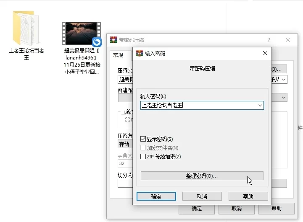The width and height of the screenshot is (303, 222).
Task: Click the archive name field starting 超美极
Action: click(x=125, y=79)
